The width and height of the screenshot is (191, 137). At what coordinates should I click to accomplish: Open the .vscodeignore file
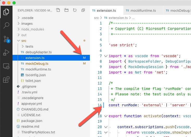[51, 98]
